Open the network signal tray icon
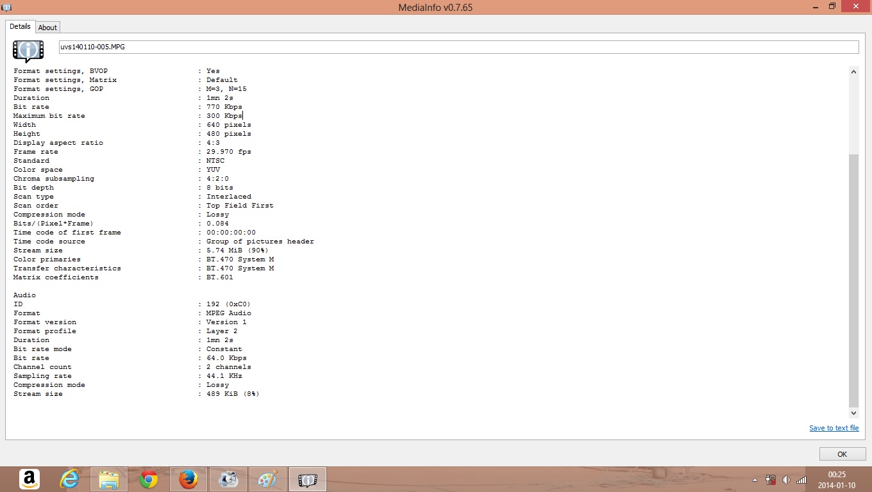 [801, 480]
